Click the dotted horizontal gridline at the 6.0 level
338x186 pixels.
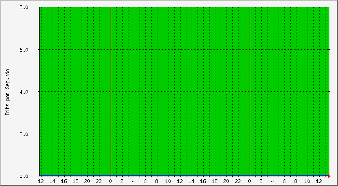(184, 49)
